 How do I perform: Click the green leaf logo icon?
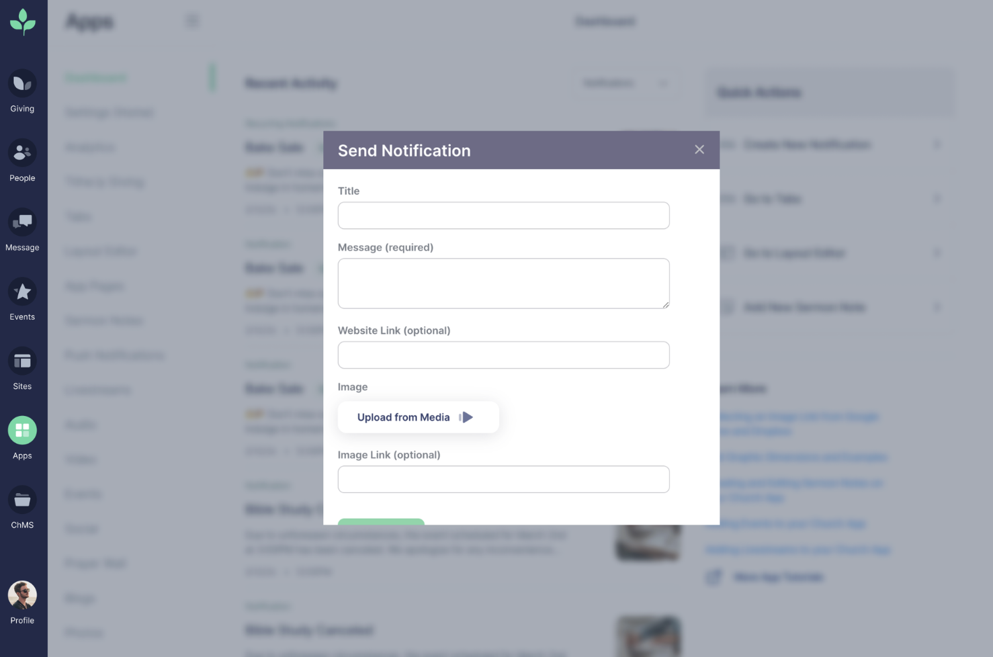point(23,21)
